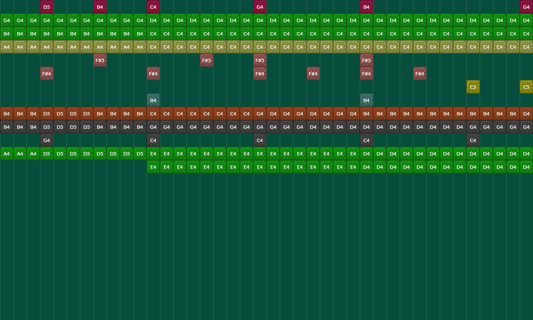Select the last yellow C5 note
Image resolution: width=533 pixels, height=320 pixels.
(x=526, y=87)
